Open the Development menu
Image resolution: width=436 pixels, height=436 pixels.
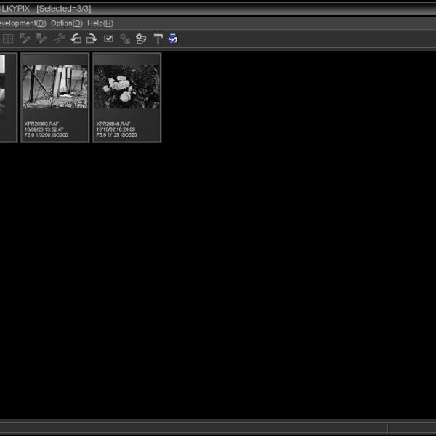coord(22,23)
